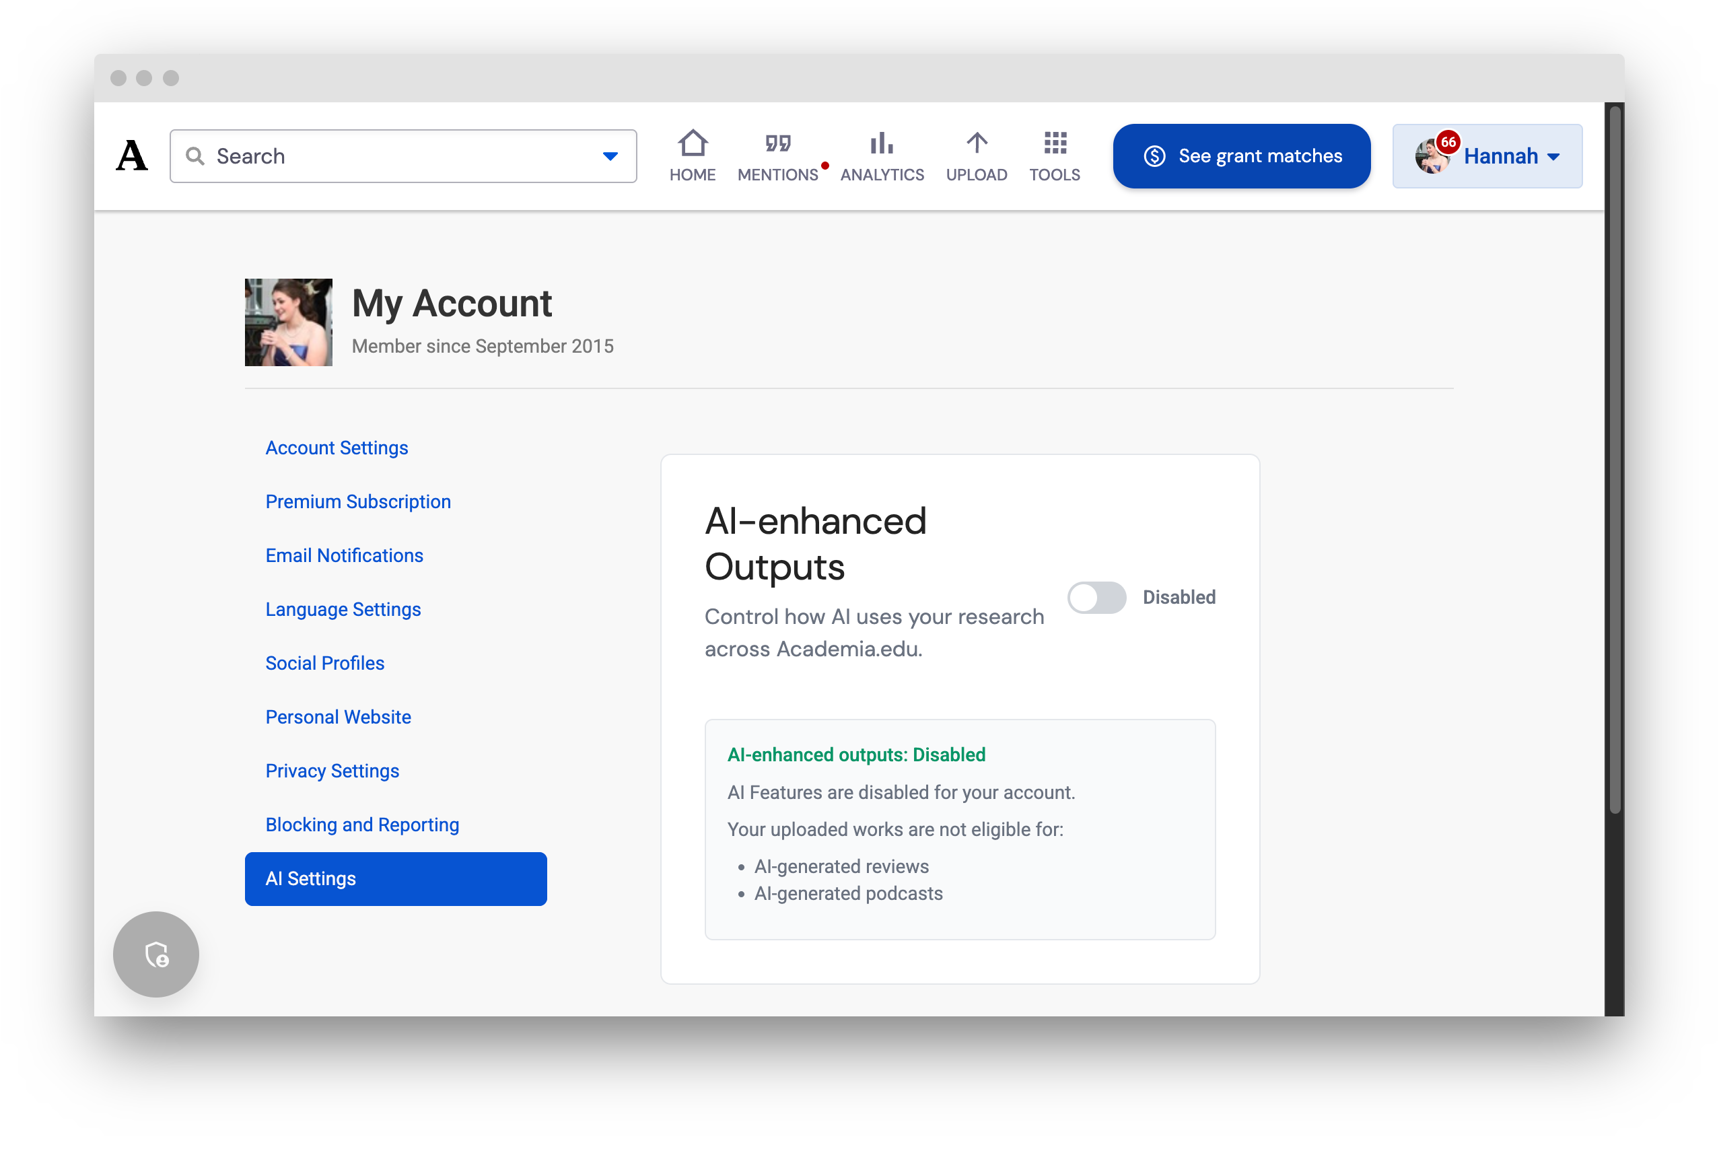Open the Premium Subscription link
1719x1151 pixels.
pyautogui.click(x=358, y=501)
